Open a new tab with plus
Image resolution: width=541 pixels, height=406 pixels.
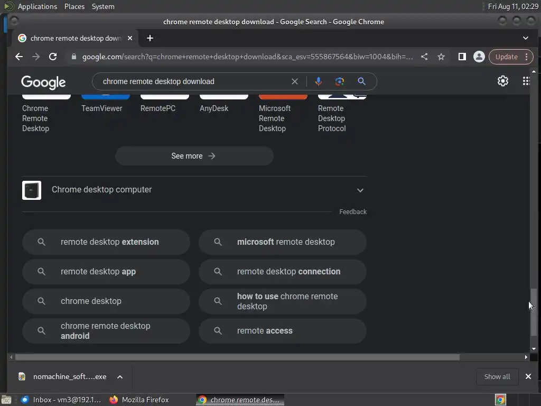click(x=150, y=38)
